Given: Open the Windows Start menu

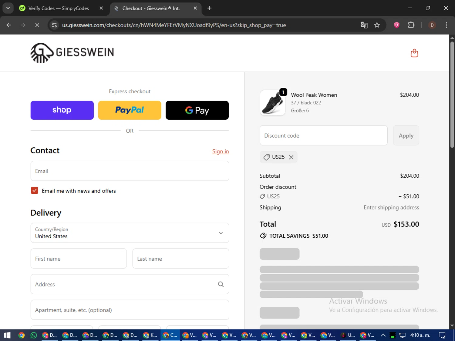Looking at the screenshot, I should tap(7, 335).
